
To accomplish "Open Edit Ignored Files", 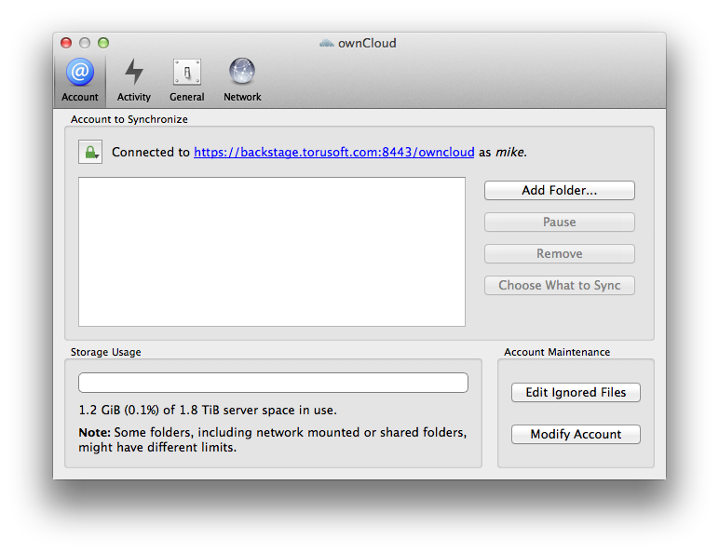I will [x=576, y=393].
